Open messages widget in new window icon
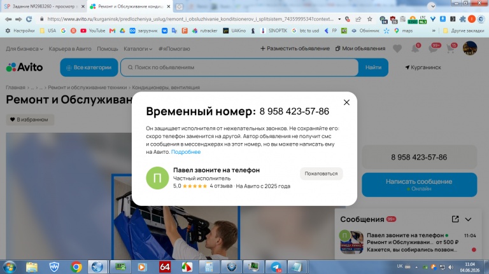Image resolution: width=489 pixels, height=274 pixels. pyautogui.click(x=455, y=219)
